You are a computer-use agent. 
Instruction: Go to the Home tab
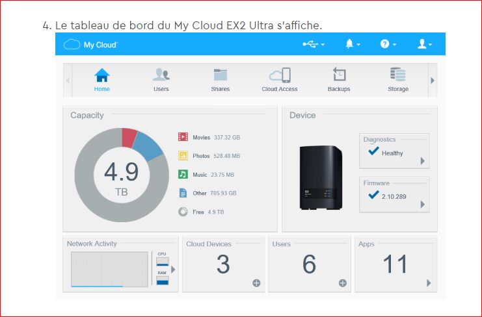click(101, 80)
